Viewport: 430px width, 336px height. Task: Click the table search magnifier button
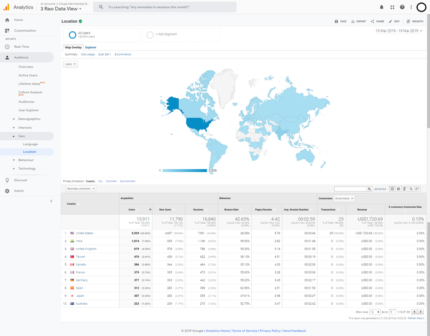point(369,189)
